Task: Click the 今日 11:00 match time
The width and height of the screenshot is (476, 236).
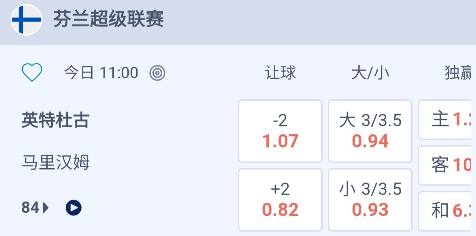Action: [x=101, y=73]
